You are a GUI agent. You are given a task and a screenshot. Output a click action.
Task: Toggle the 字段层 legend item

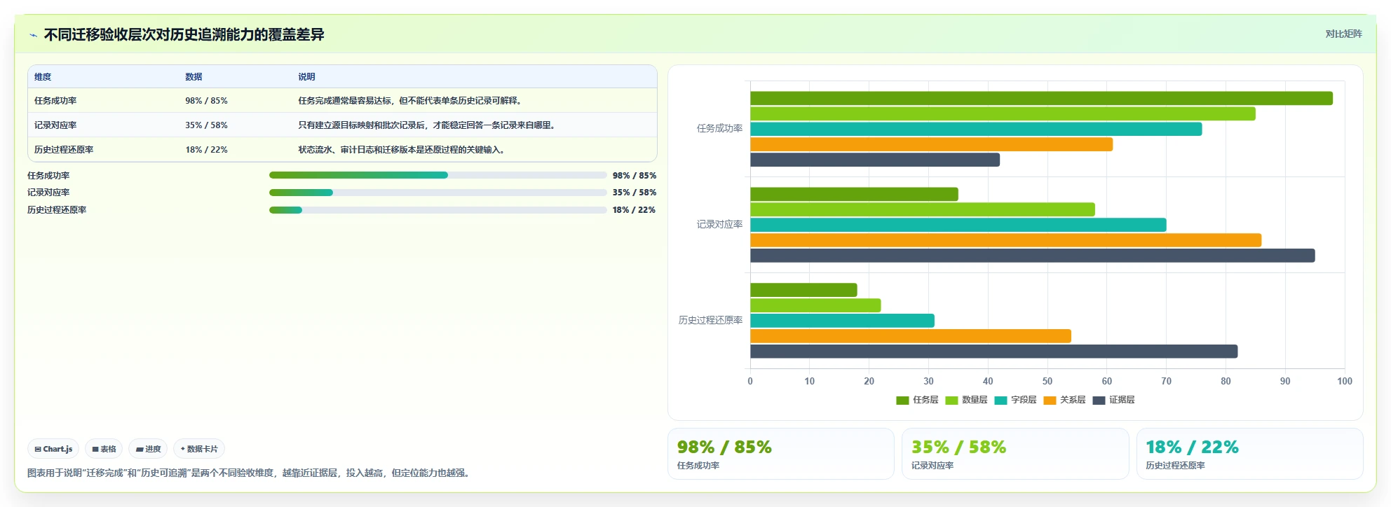click(1015, 400)
